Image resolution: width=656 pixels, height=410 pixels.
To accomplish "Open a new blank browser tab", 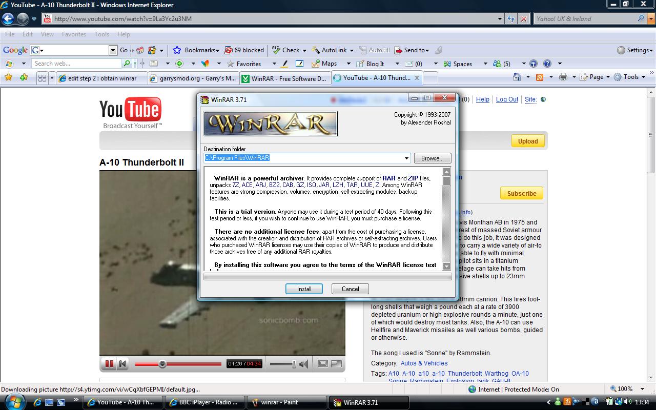I will tap(430, 78).
